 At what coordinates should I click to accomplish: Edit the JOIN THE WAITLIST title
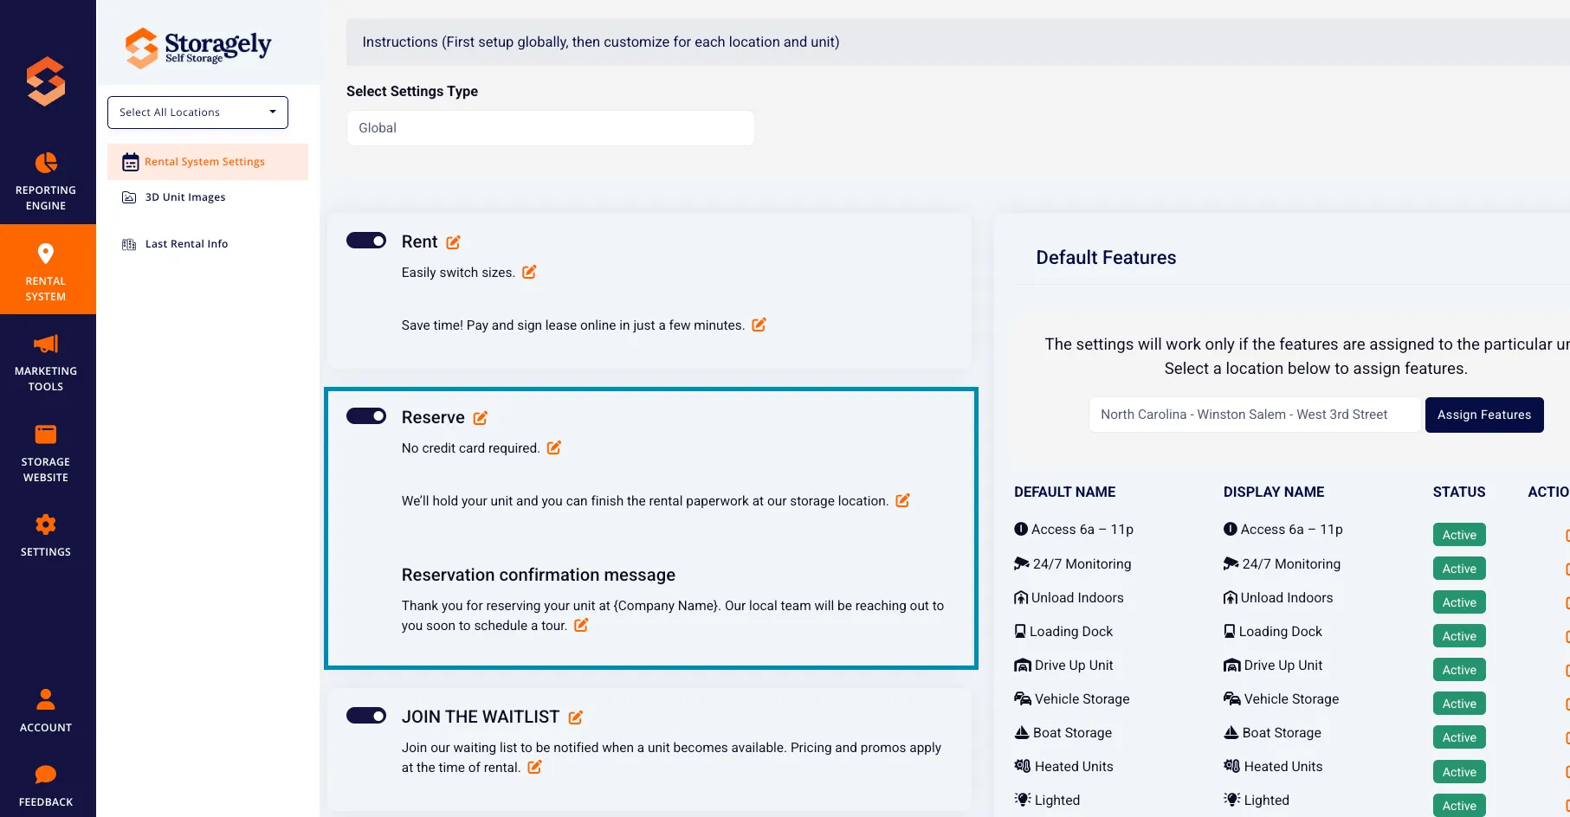click(x=575, y=717)
